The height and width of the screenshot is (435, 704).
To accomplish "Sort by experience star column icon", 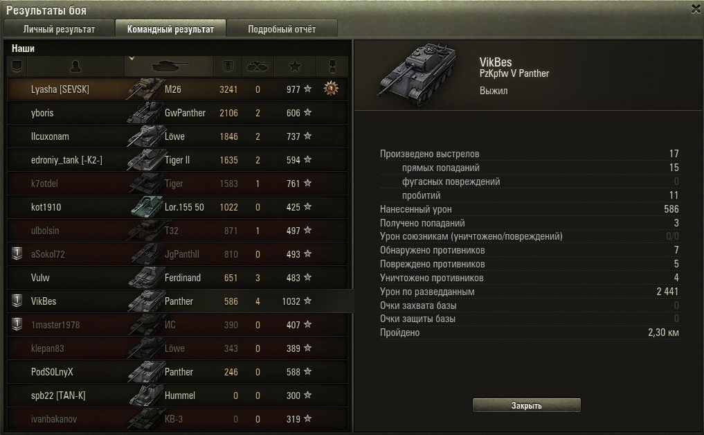I will click(x=294, y=66).
